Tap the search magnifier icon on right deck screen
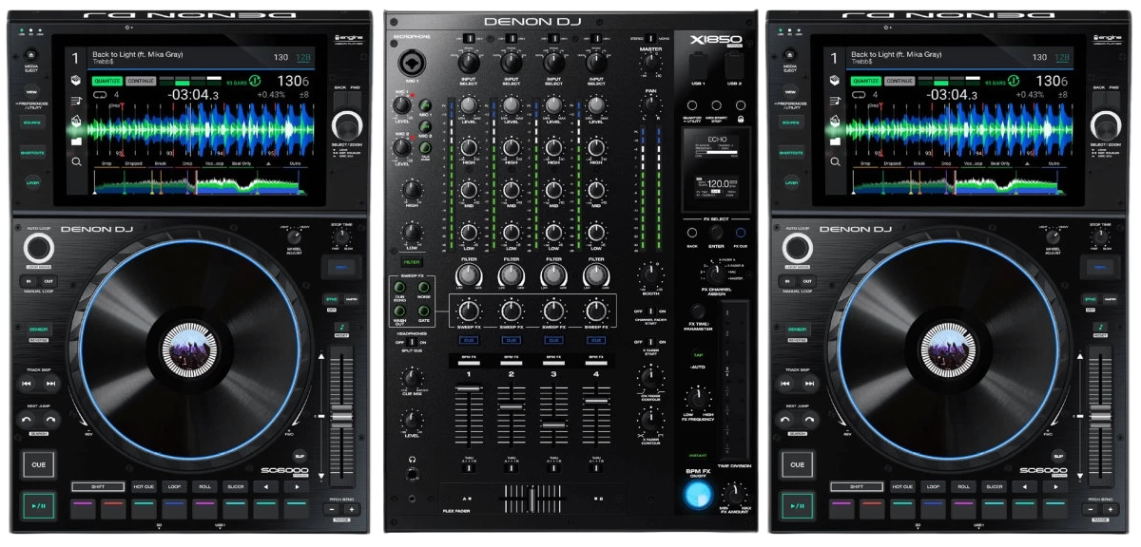The width and height of the screenshot is (1141, 547). coord(835,162)
